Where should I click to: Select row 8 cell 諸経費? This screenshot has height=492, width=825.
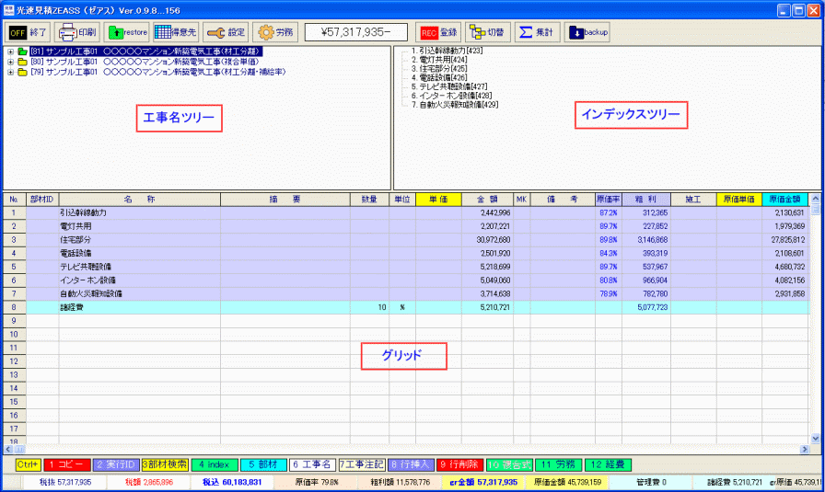click(x=139, y=307)
